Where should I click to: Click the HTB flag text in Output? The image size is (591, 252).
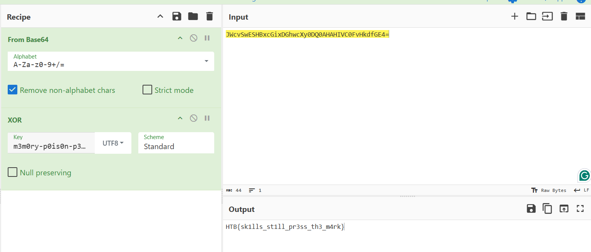[285, 227]
